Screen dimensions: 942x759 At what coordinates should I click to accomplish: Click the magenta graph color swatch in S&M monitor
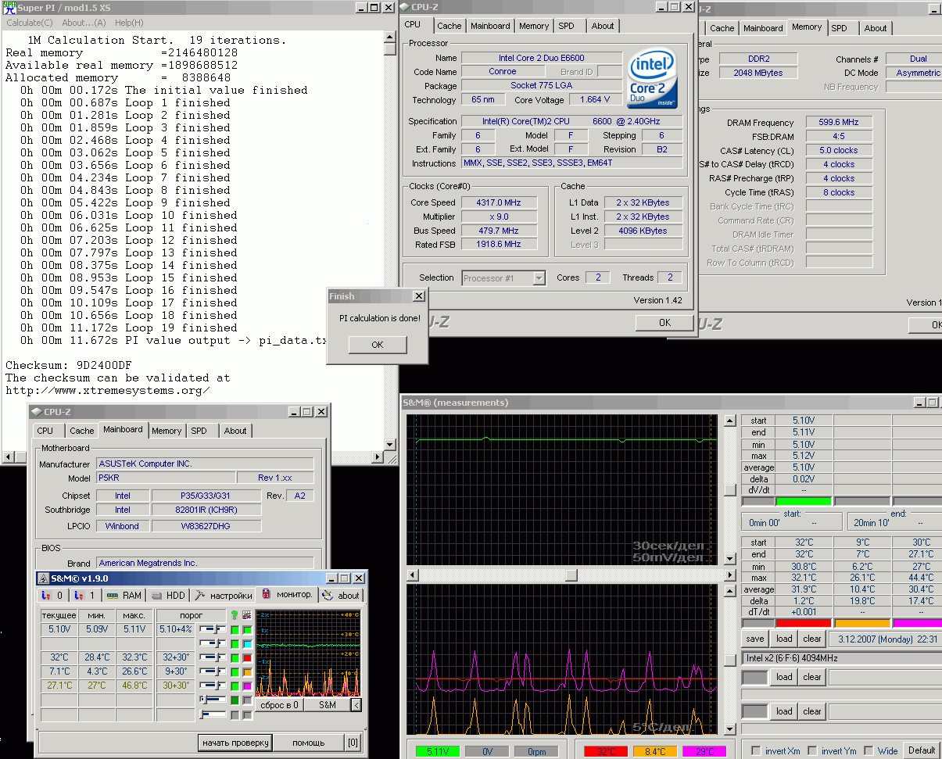coord(247,686)
